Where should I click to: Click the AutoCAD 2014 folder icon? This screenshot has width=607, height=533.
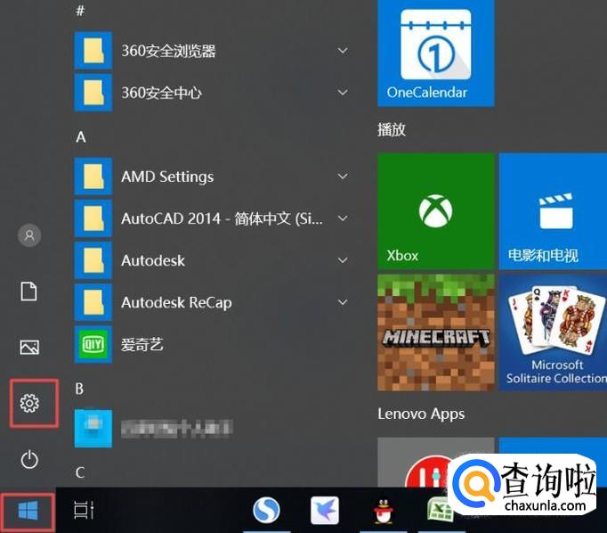[x=93, y=218]
